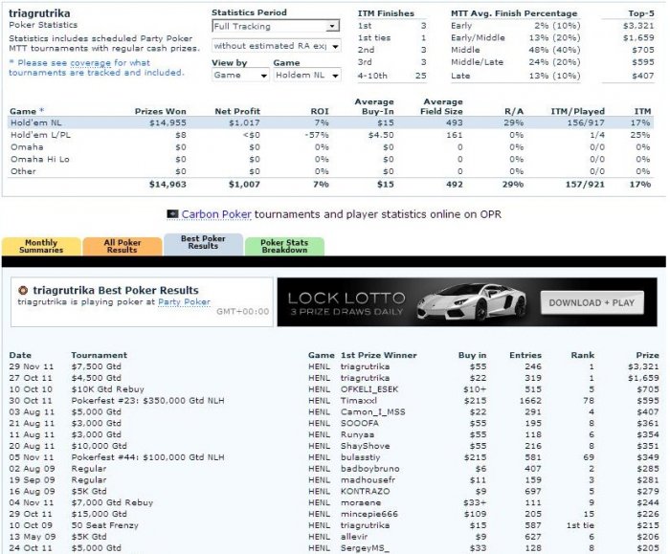The height and width of the screenshot is (554, 670).
Task: Click the orange poker chip icon
Action: (x=23, y=291)
